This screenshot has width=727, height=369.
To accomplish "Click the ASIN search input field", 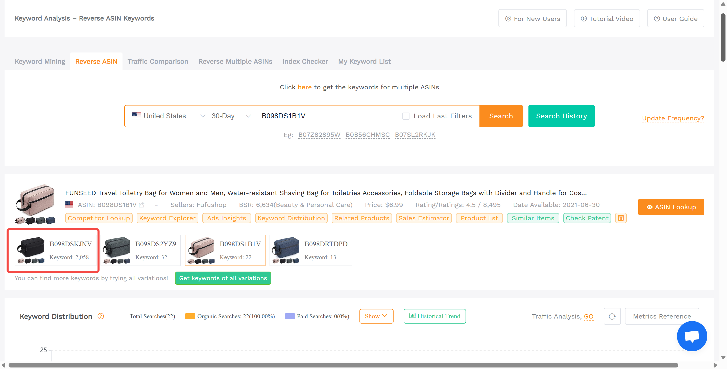I will (x=327, y=116).
